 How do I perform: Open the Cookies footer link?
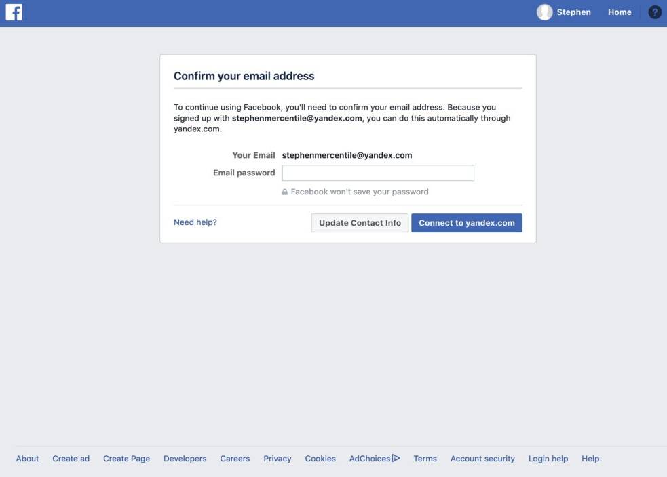[x=320, y=459]
